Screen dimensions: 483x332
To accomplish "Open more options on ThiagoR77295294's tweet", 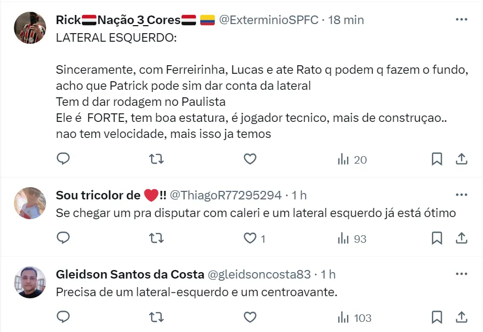I will coord(461,195).
